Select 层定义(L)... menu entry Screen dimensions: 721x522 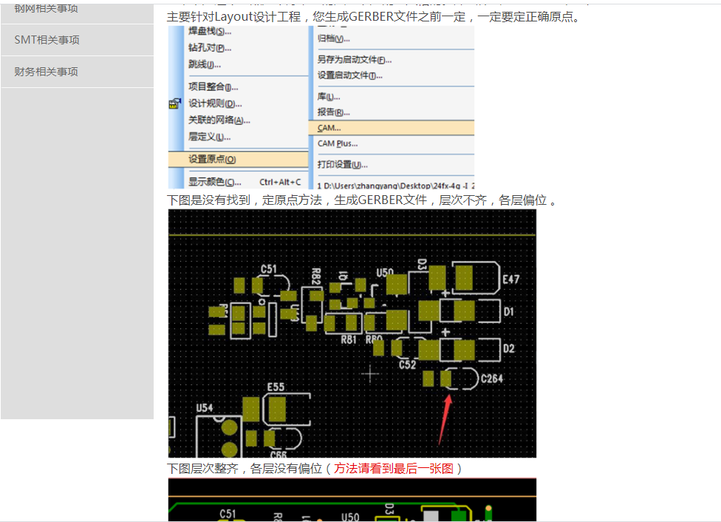[210, 137]
